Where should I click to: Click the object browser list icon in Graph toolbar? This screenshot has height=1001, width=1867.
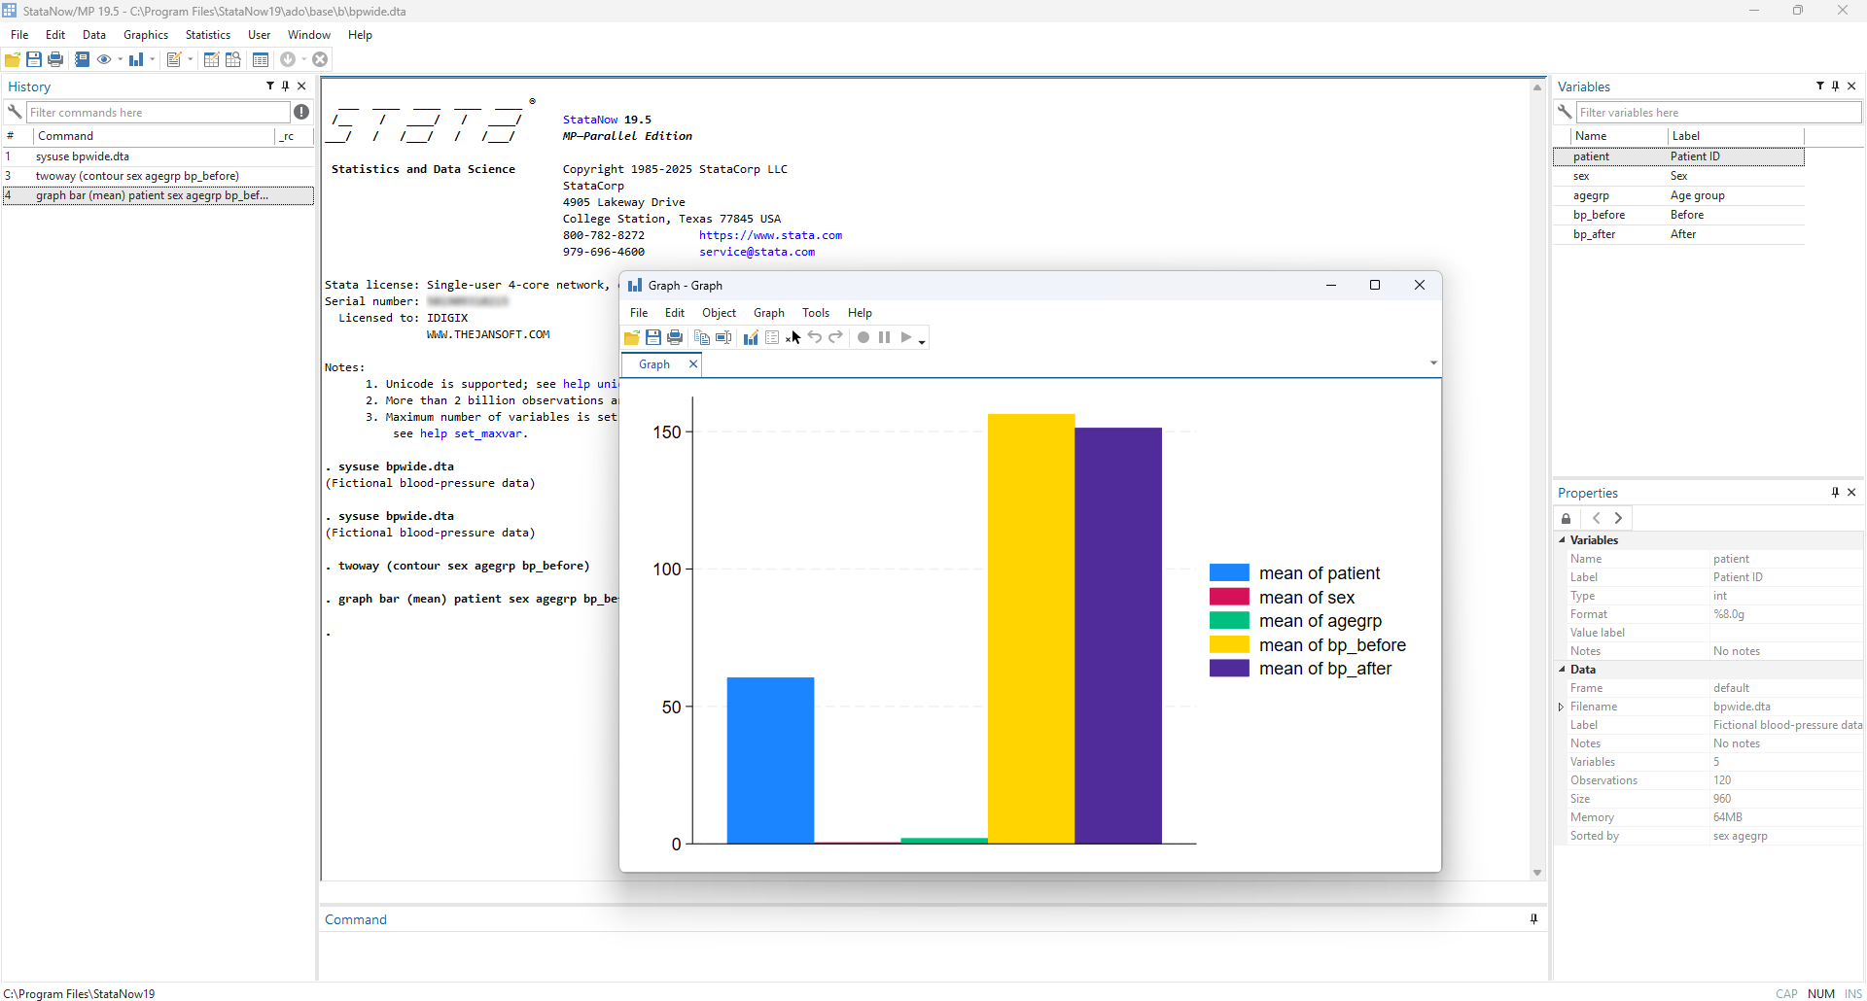click(772, 338)
